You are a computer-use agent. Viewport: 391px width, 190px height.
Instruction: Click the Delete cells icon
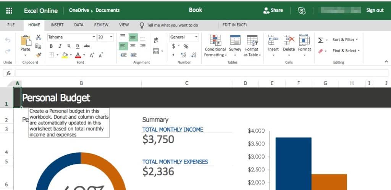pos(289,40)
